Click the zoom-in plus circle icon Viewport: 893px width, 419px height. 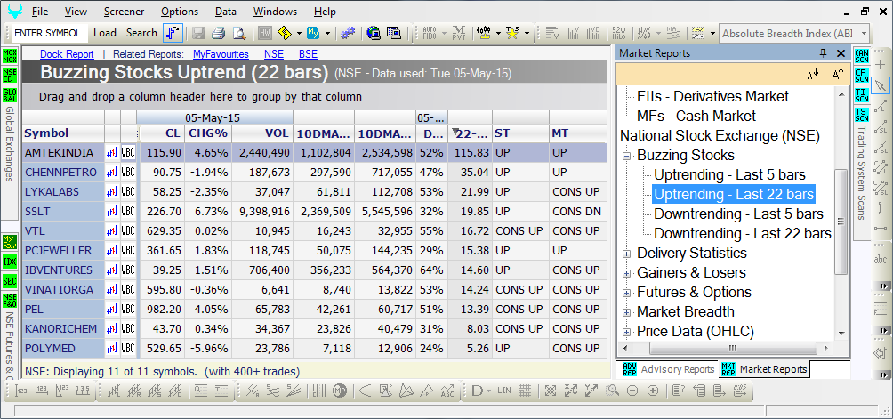[653, 391]
